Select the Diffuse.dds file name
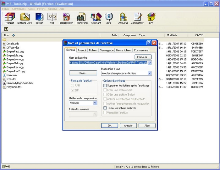 (13, 48)
